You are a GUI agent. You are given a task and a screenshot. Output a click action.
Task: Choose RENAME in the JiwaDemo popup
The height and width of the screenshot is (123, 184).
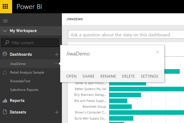coord(108,77)
